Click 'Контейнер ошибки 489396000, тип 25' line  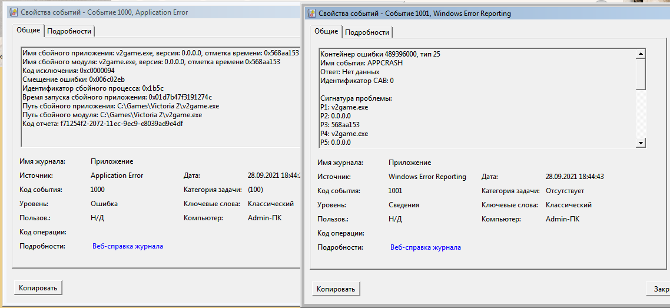[380, 54]
